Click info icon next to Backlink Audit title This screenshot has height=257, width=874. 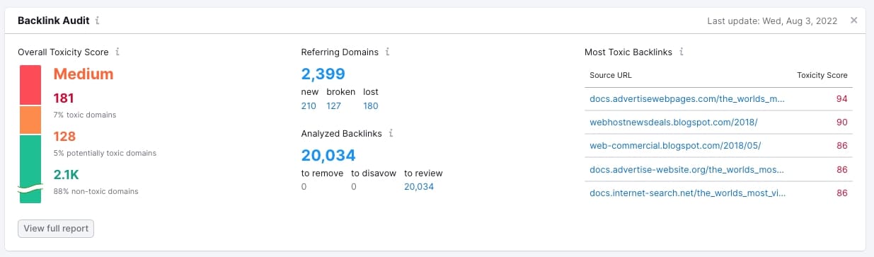point(98,21)
